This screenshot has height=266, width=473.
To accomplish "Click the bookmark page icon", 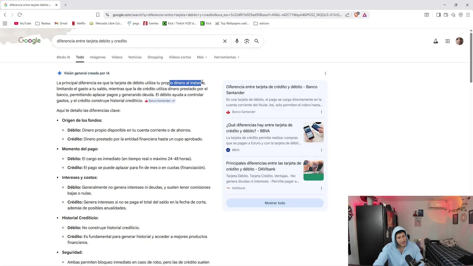I will (x=98, y=15).
